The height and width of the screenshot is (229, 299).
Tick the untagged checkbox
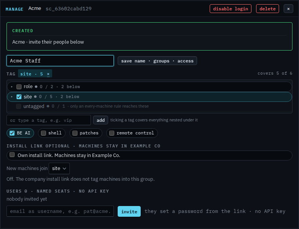pyautogui.click(x=18, y=106)
